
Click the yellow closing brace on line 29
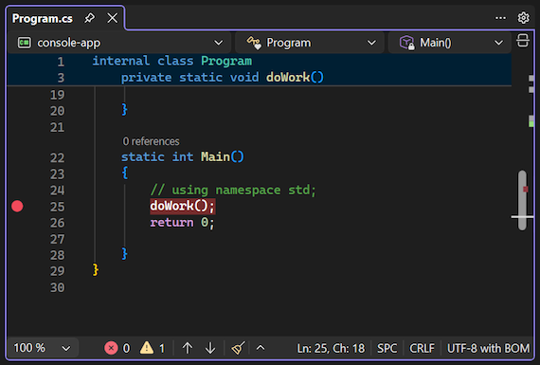pyautogui.click(x=96, y=269)
